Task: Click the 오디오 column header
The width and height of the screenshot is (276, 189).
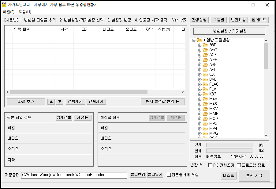Action: [131, 29]
